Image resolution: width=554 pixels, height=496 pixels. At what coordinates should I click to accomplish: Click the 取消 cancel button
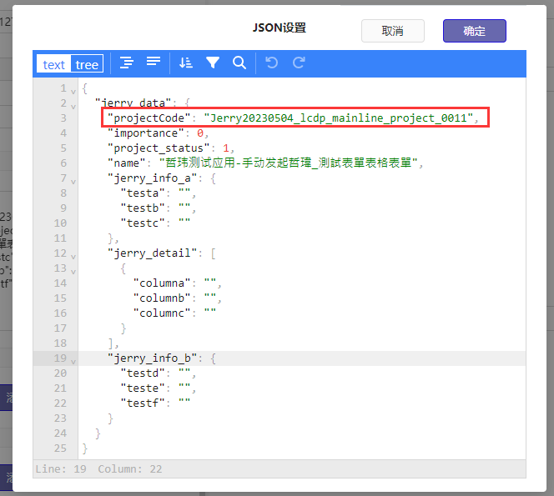pos(392,31)
